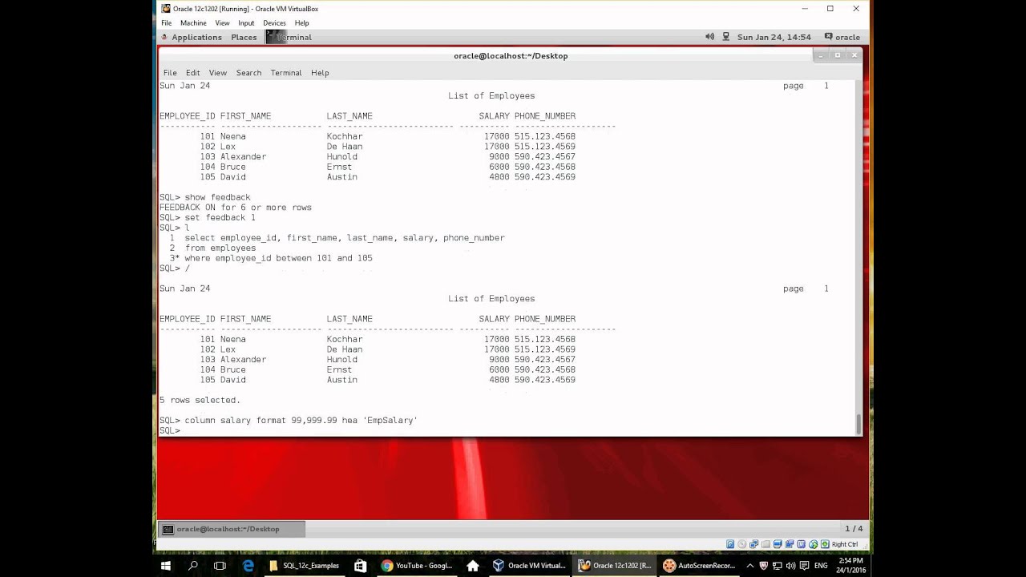Open the oracle user menu in GNOME bar

point(842,37)
